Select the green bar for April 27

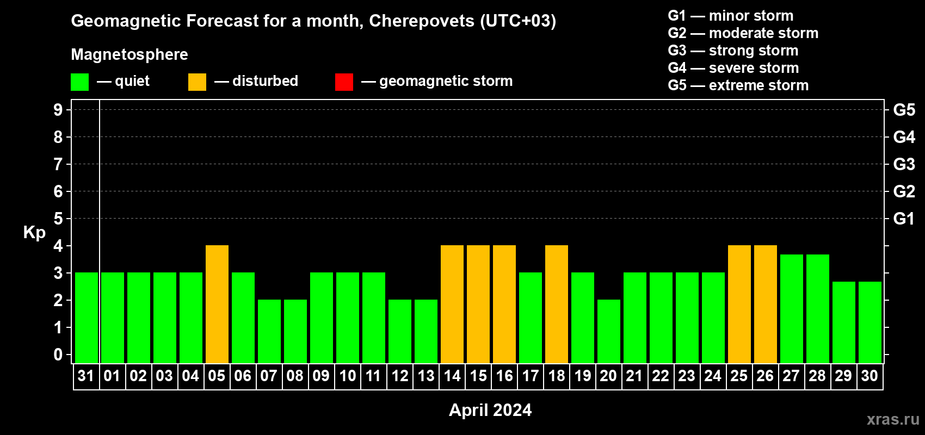point(792,309)
